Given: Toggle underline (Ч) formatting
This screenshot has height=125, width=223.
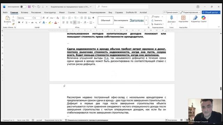Looking at the screenshot, I should pos(26,22).
